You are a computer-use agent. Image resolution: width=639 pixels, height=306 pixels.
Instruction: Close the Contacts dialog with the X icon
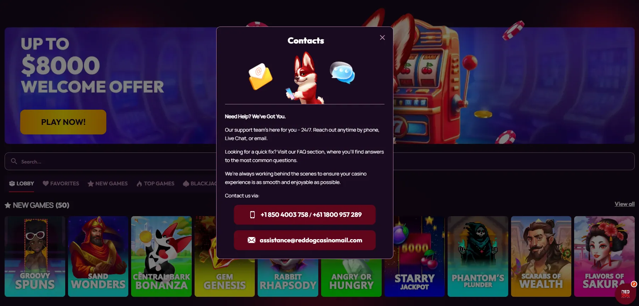click(x=382, y=37)
